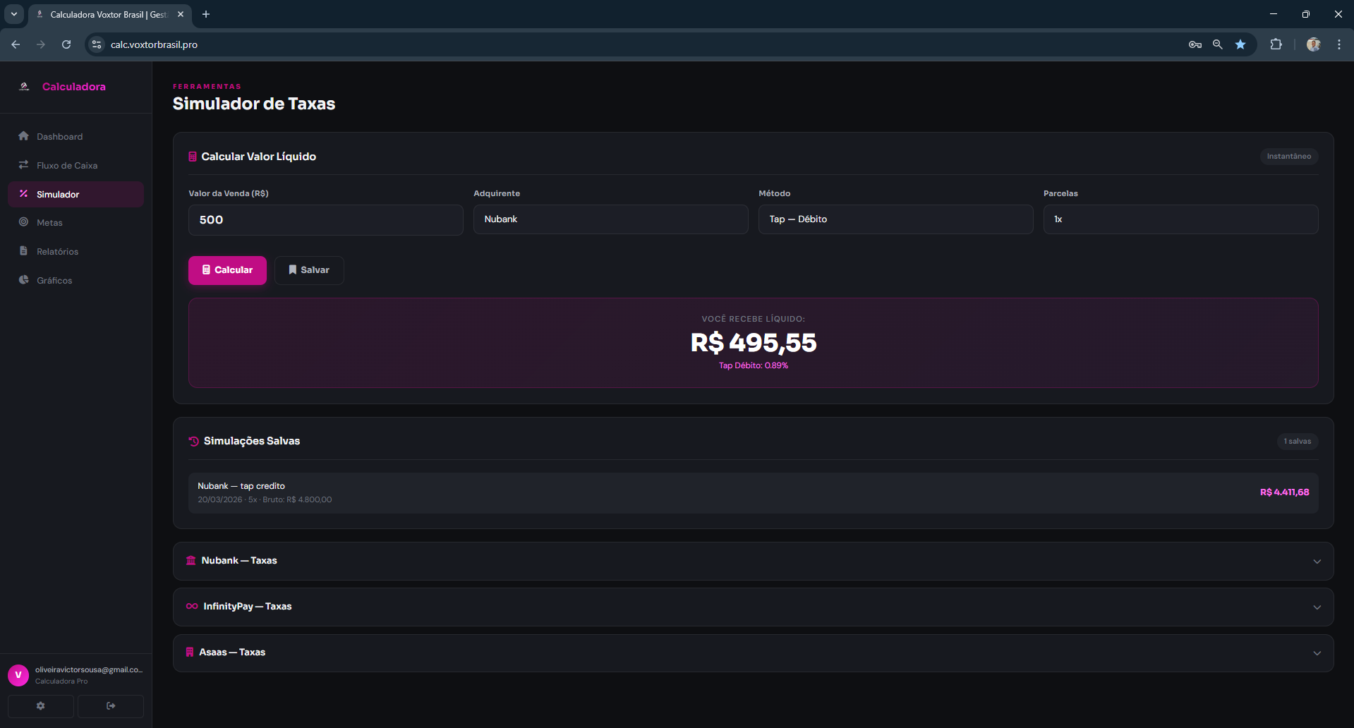
Task: Click the history icon beside Simulações Salvas
Action: tap(192, 441)
